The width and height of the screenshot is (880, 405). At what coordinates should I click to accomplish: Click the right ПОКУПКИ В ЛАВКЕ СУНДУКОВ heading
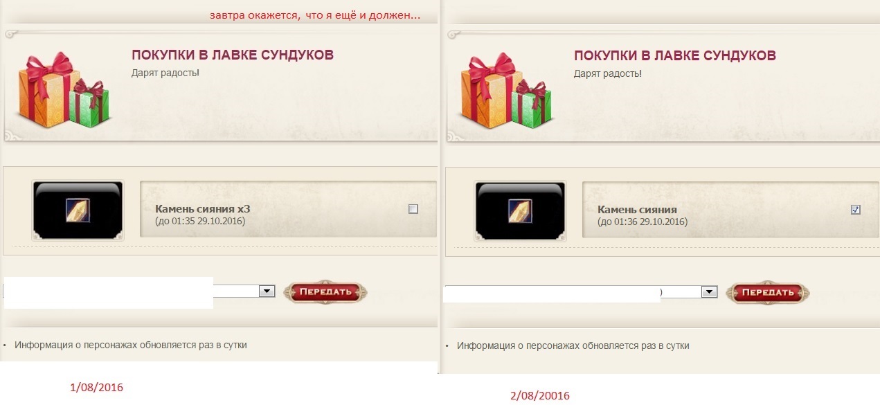pyautogui.click(x=675, y=55)
